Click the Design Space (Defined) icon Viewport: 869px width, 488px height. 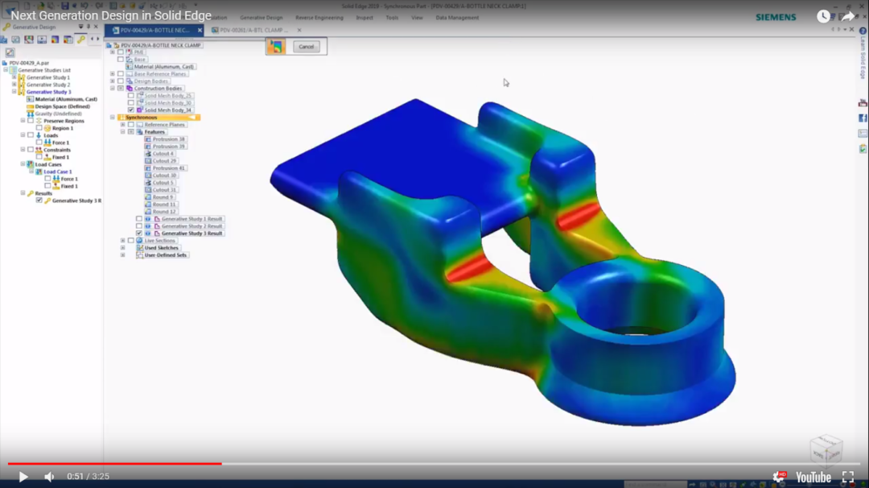(x=30, y=106)
